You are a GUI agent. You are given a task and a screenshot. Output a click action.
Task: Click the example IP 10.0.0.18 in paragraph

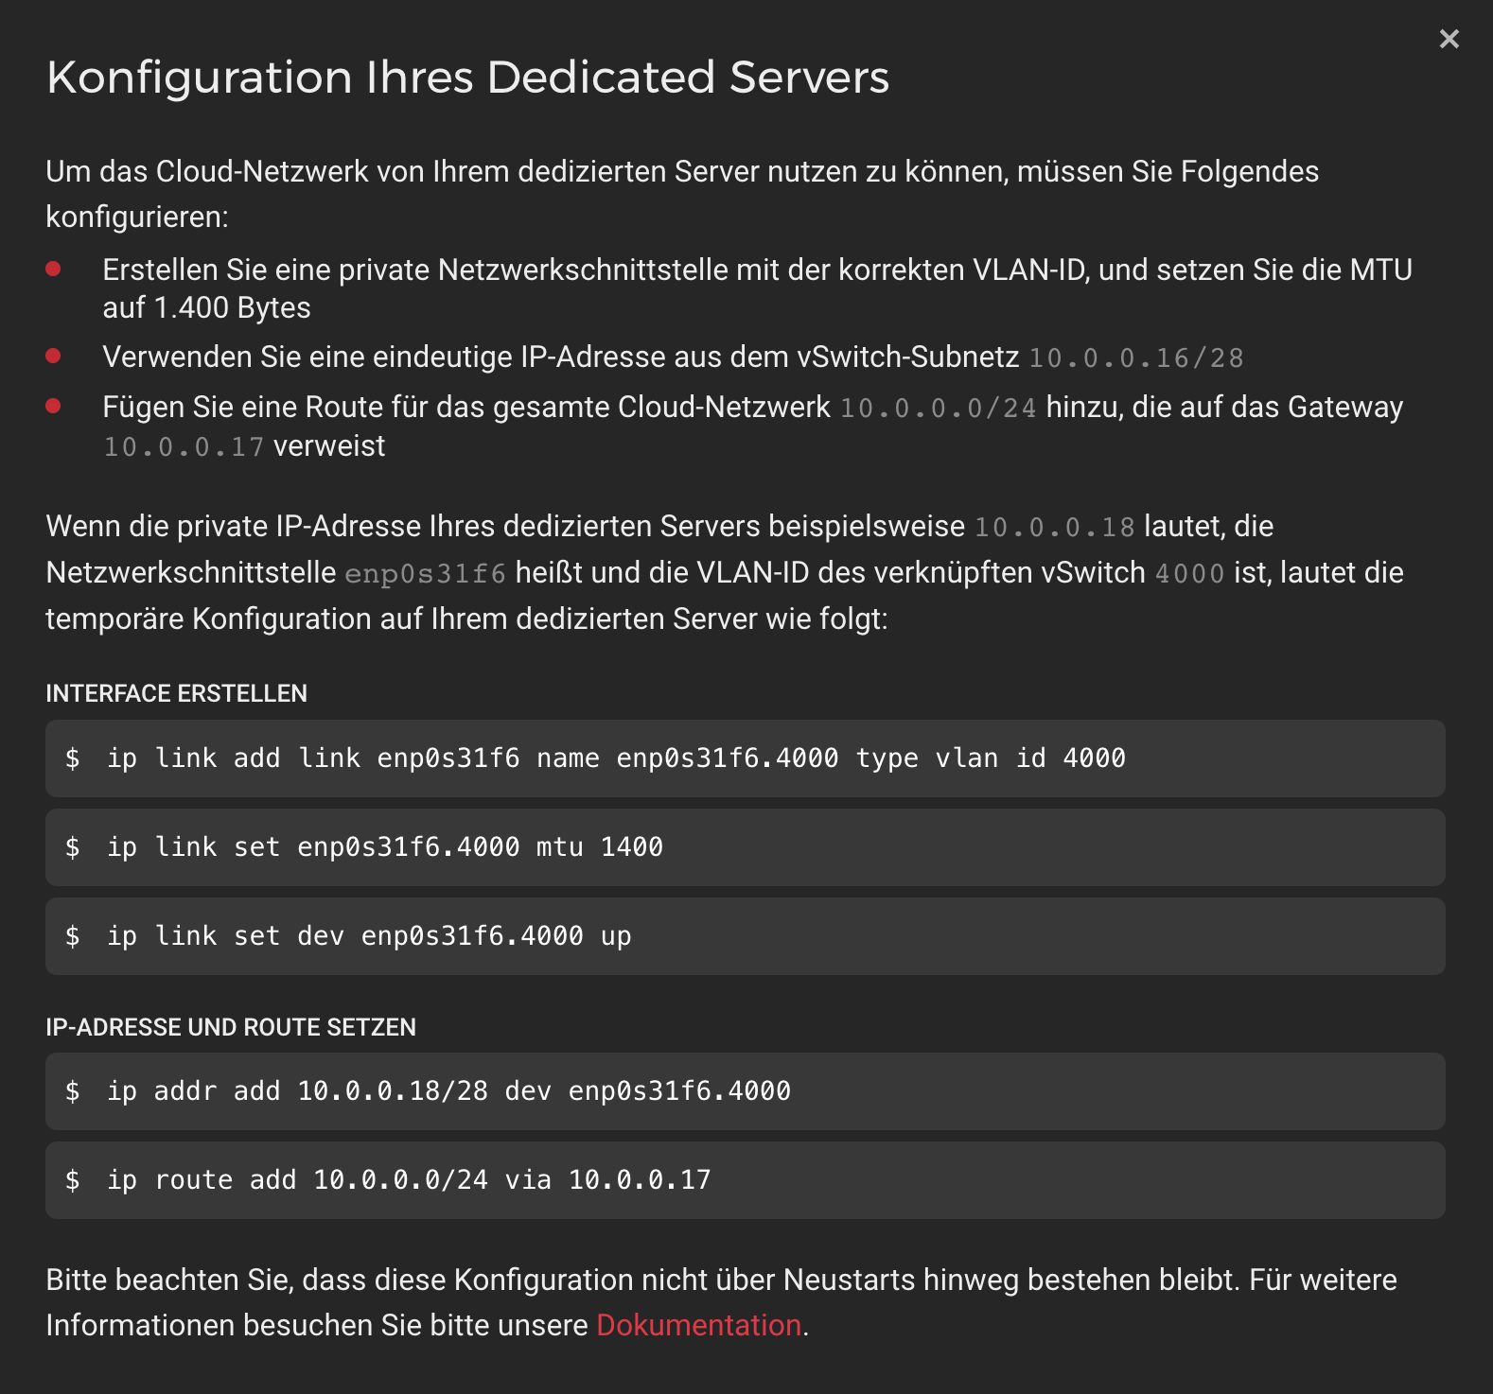[x=1054, y=527]
